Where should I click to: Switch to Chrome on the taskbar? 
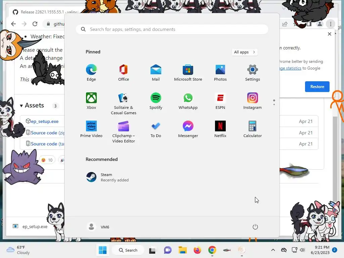[x=212, y=250]
